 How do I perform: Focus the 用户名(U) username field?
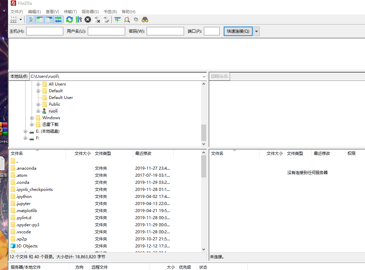coord(106,31)
